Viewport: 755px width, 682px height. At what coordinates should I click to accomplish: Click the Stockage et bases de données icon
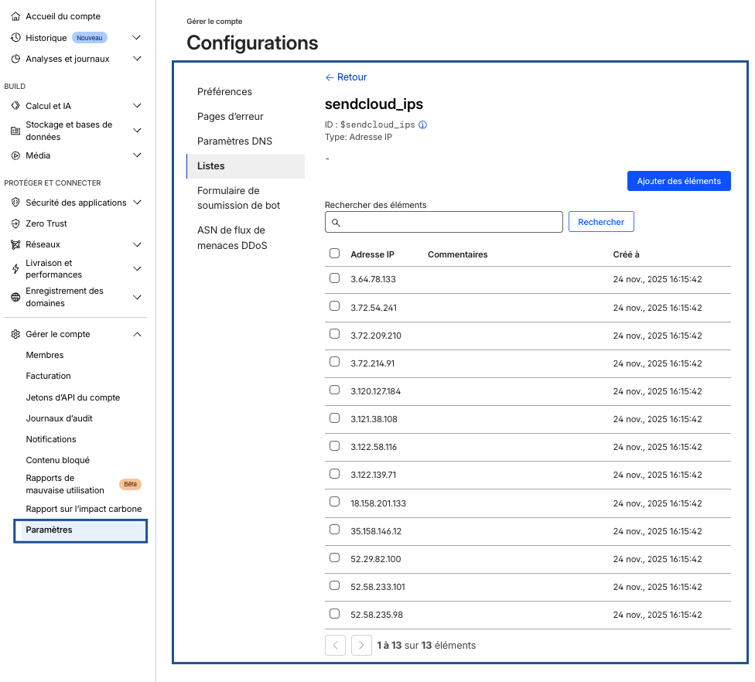click(15, 131)
